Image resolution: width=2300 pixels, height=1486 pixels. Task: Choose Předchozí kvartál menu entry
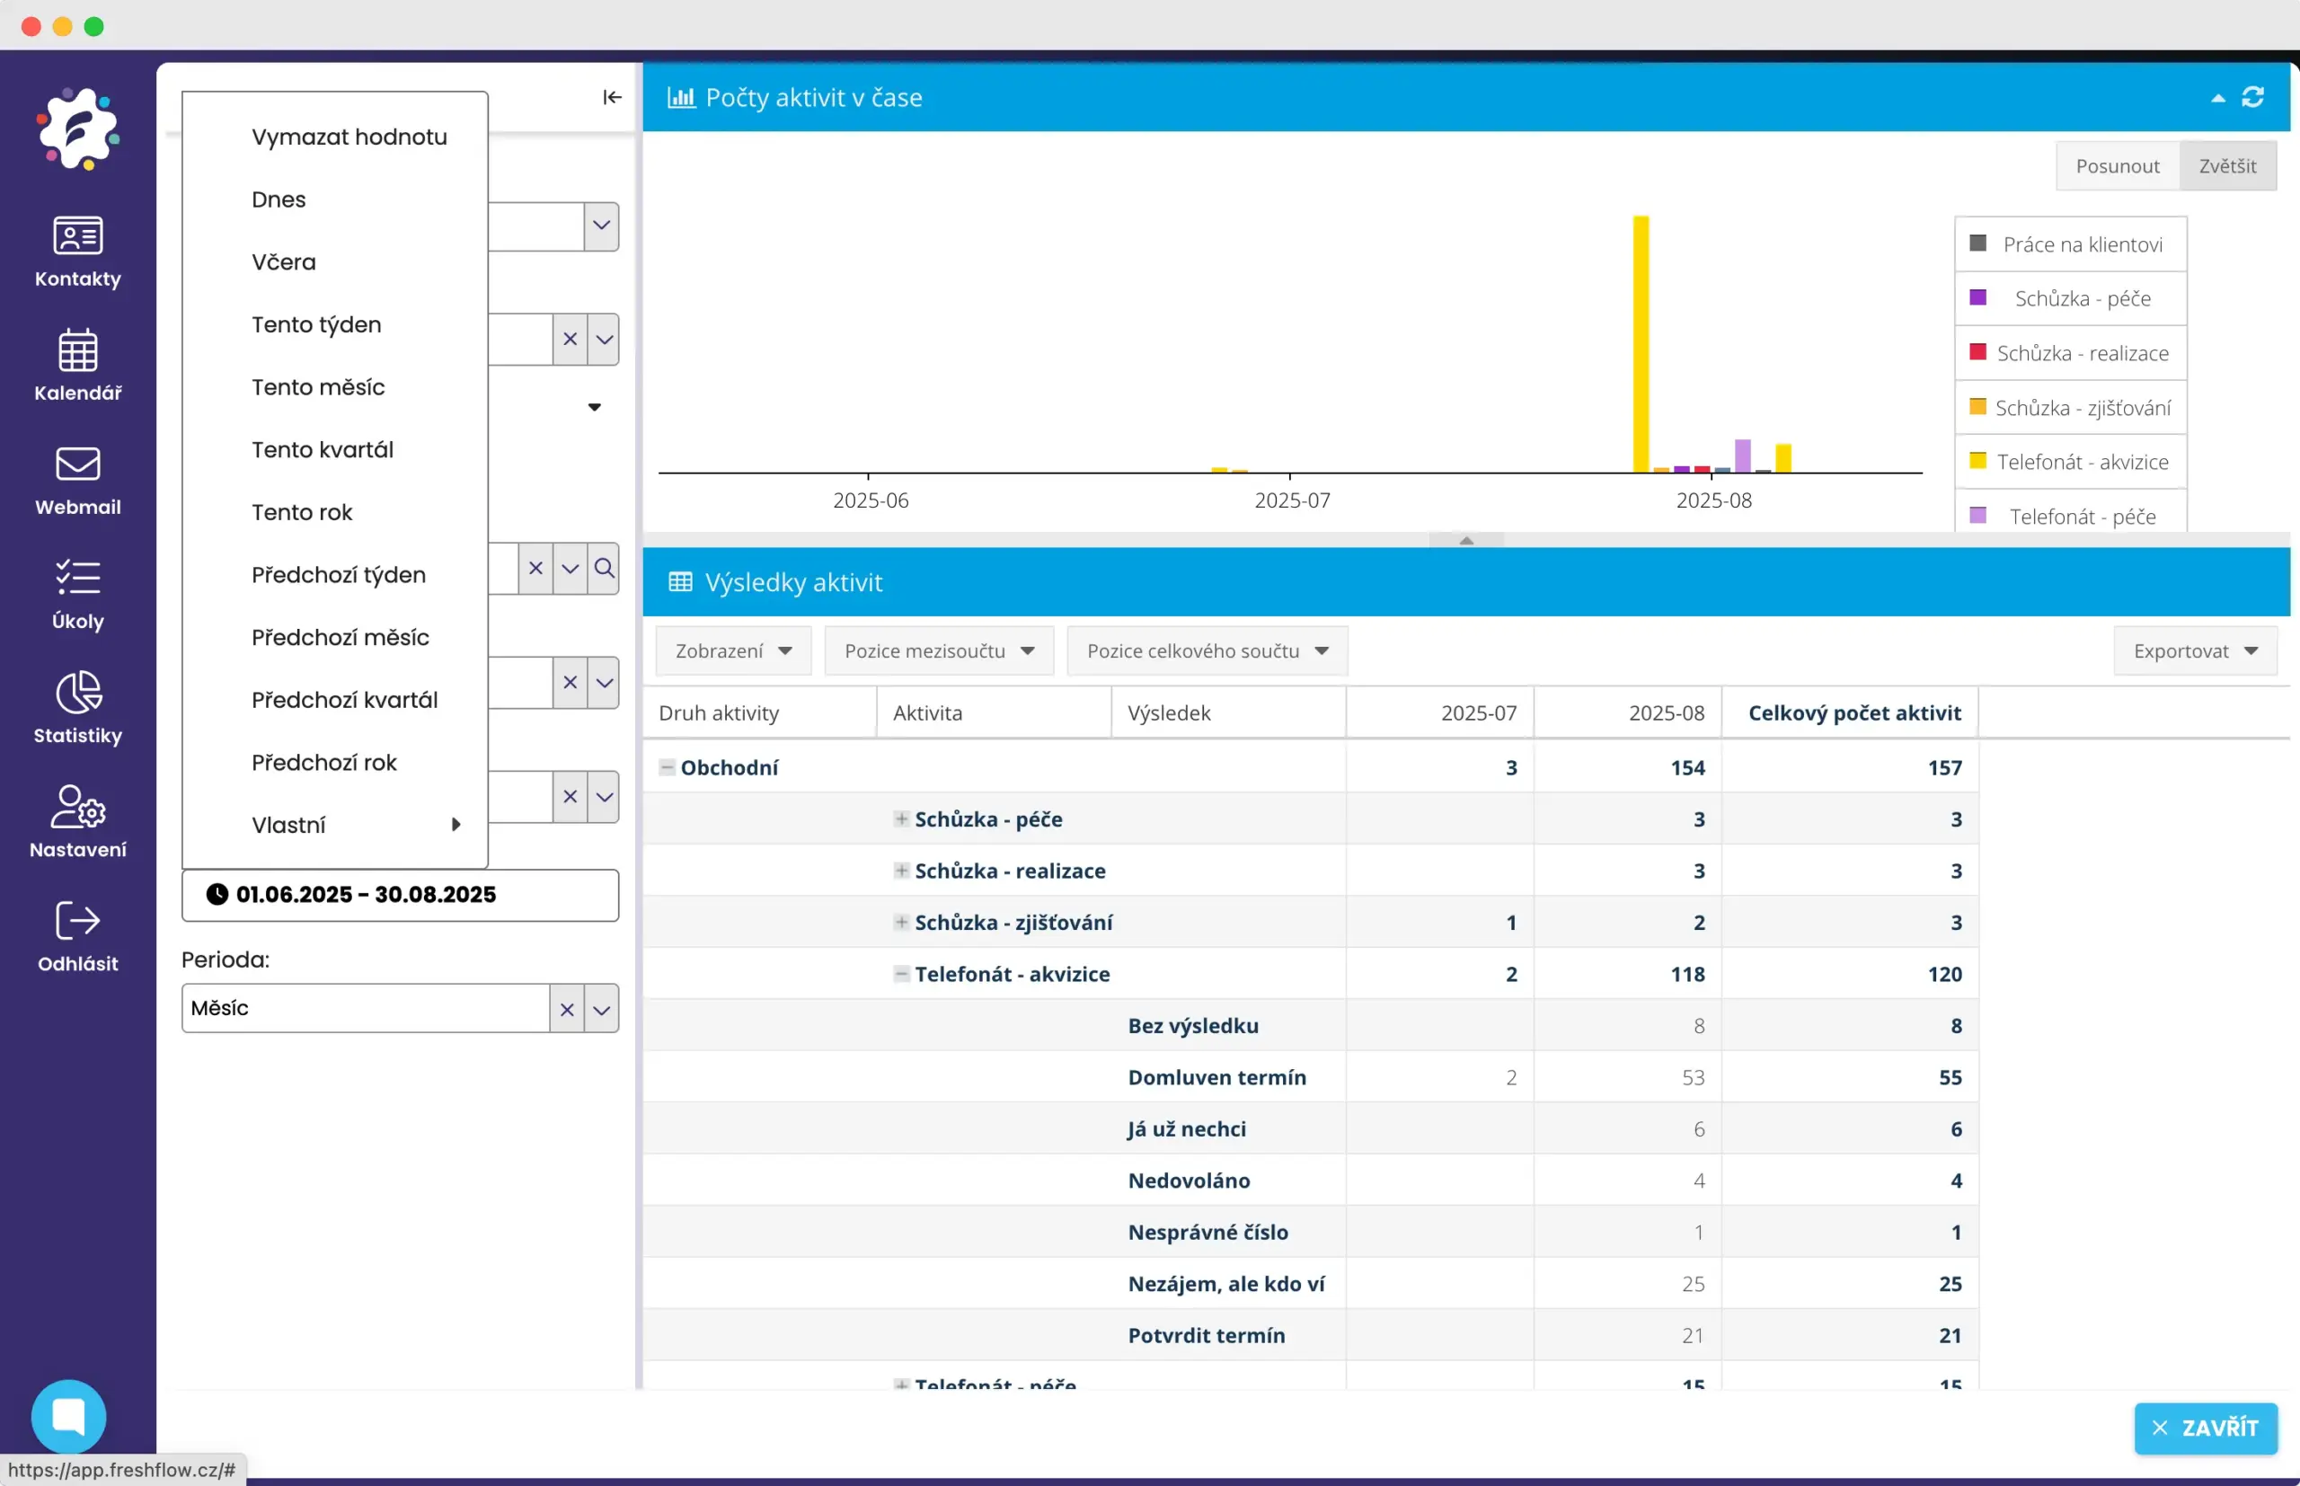343,700
